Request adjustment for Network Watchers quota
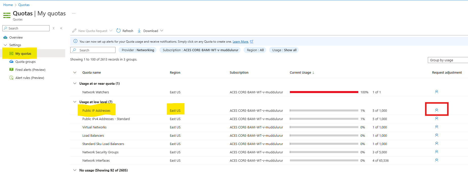The height and width of the screenshot is (172, 468). 436,92
